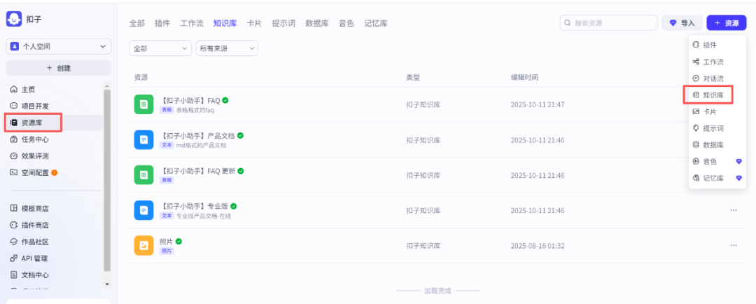The image size is (756, 304).
Task: Click the search magnifier icon
Action: (568, 22)
